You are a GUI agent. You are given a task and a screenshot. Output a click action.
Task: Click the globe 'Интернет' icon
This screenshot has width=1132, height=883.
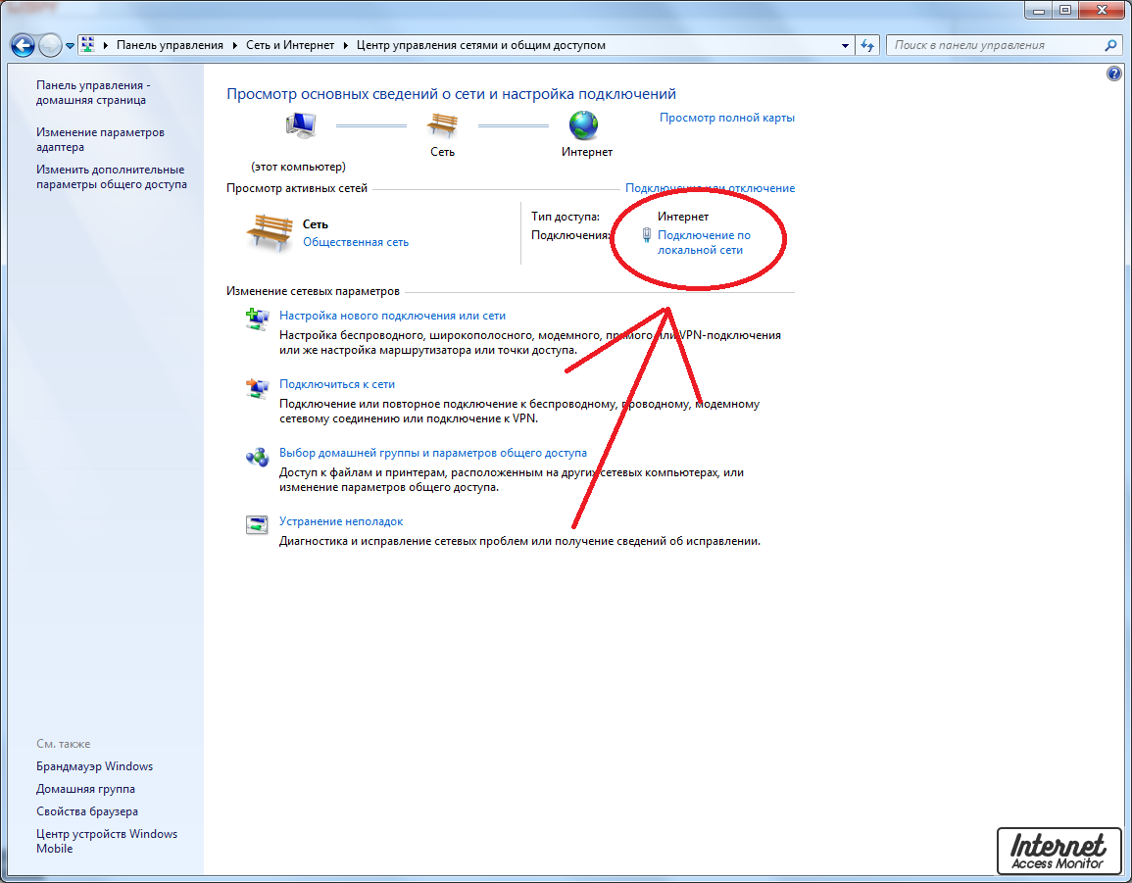click(583, 124)
